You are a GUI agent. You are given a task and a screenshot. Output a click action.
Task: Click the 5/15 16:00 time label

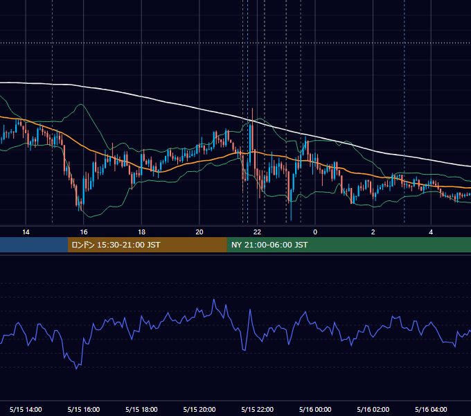coord(84,409)
